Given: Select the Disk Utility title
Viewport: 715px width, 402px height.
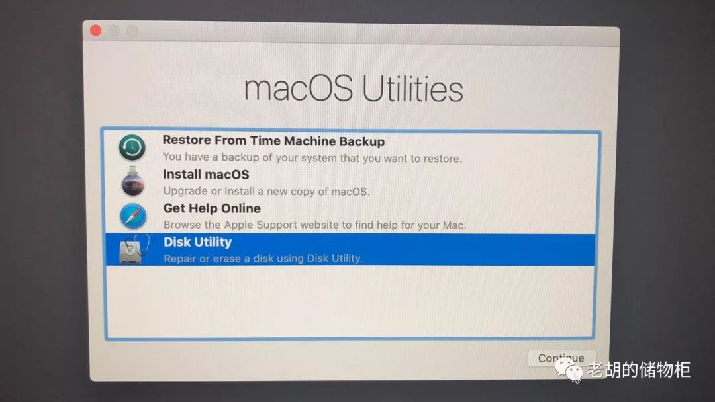Looking at the screenshot, I should pos(197,242).
